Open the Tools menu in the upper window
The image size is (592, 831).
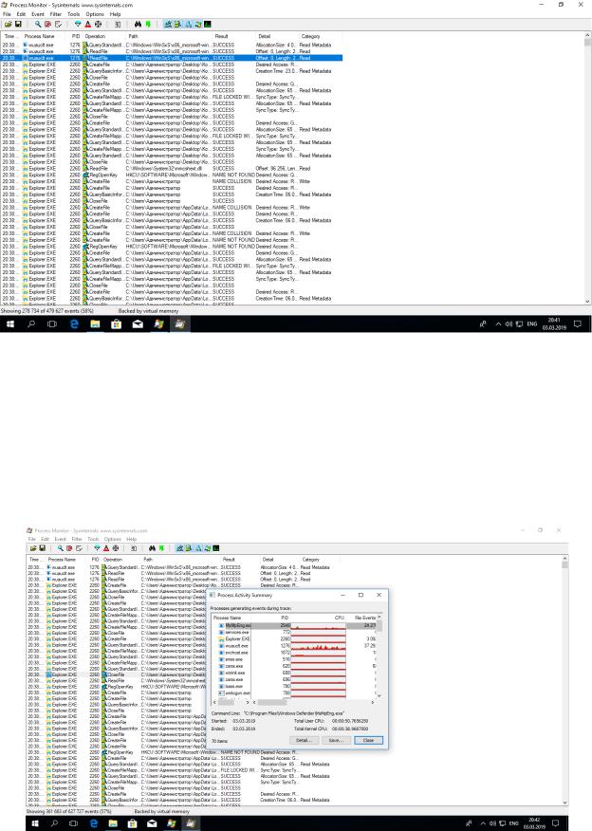click(74, 14)
